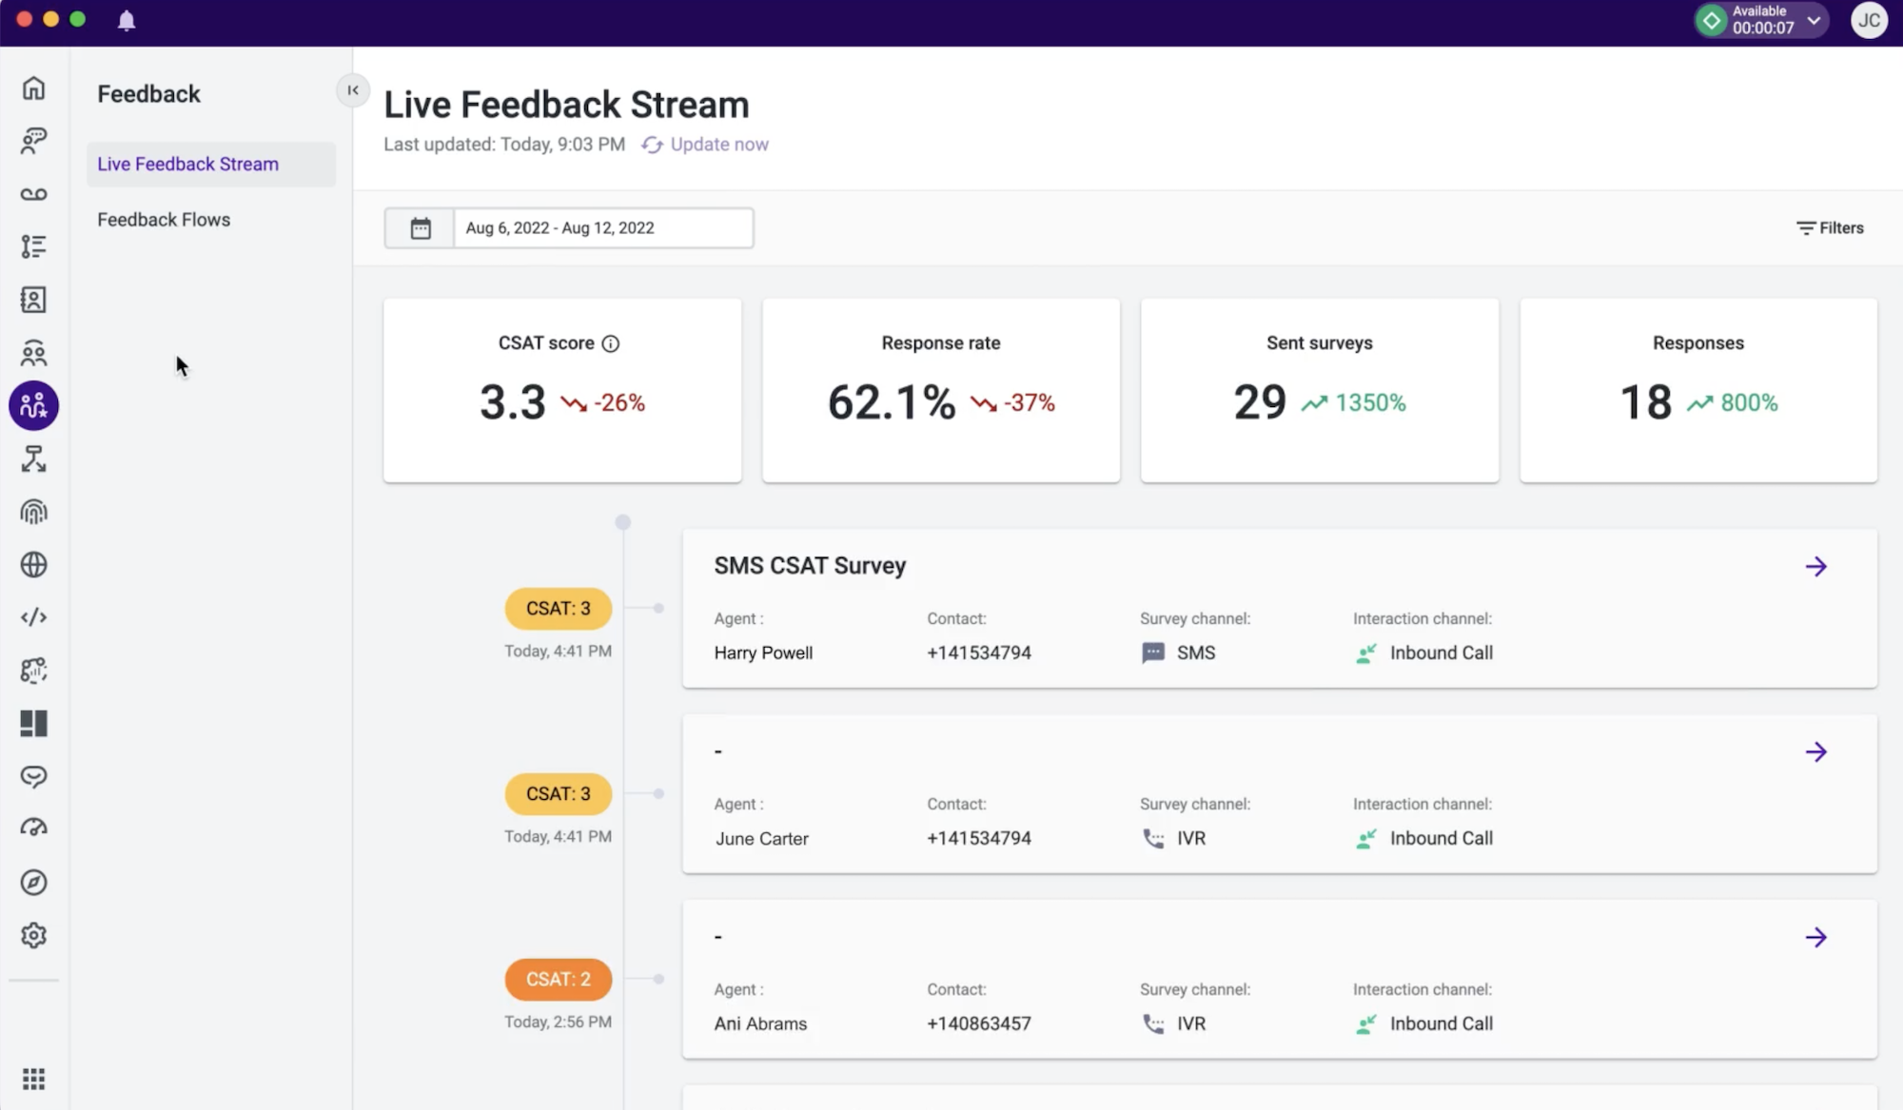Select Live Feedback Stream menu item

coord(187,163)
